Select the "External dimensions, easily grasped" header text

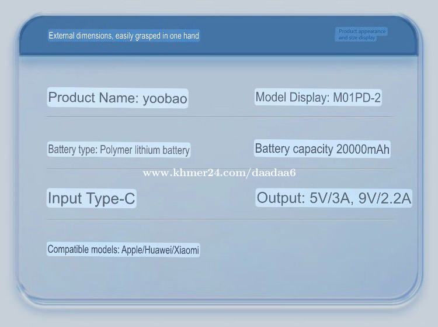[123, 36]
